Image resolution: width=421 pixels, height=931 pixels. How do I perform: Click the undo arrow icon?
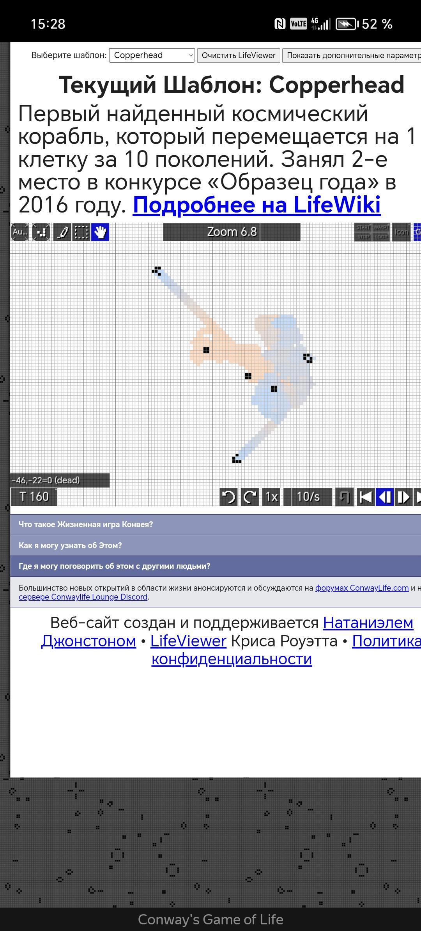(229, 497)
